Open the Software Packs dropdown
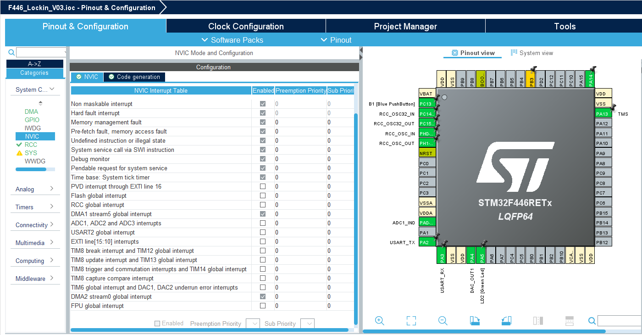Image resolution: width=642 pixels, height=335 pixels. tap(232, 40)
